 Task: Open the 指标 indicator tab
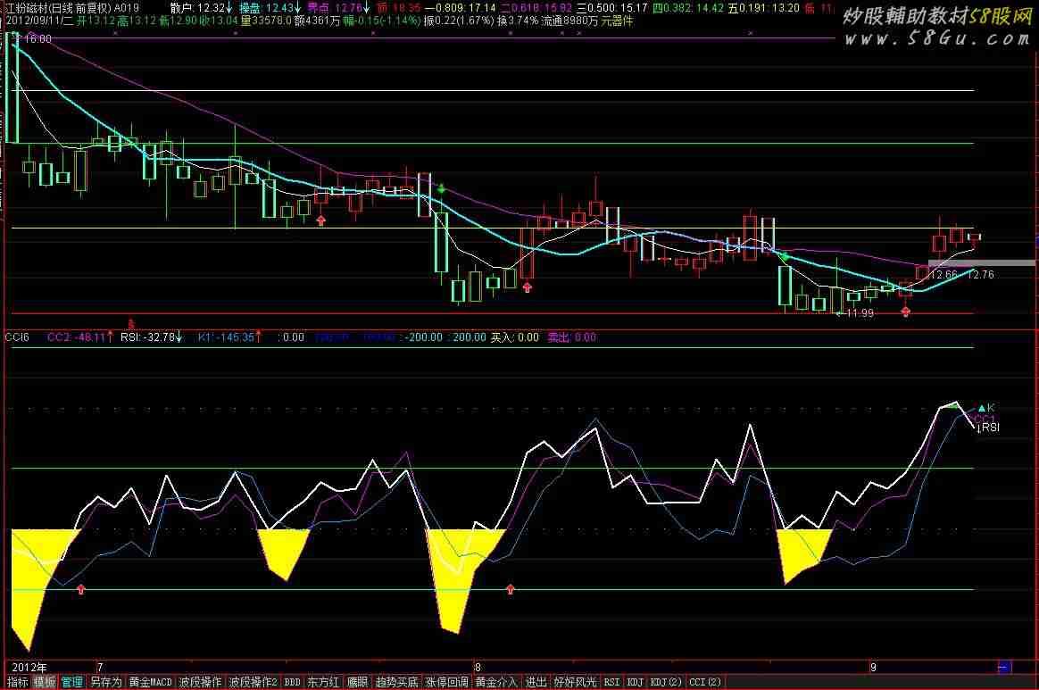(x=17, y=682)
